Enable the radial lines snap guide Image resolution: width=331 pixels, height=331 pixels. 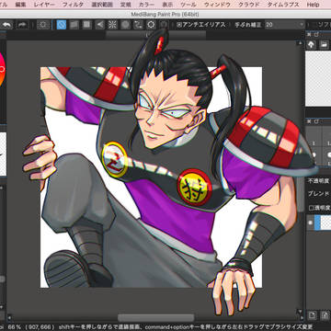[112, 25]
